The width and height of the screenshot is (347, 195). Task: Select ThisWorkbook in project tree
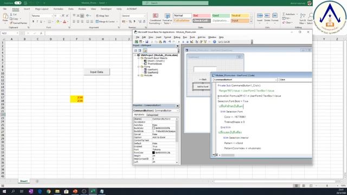coord(155,64)
